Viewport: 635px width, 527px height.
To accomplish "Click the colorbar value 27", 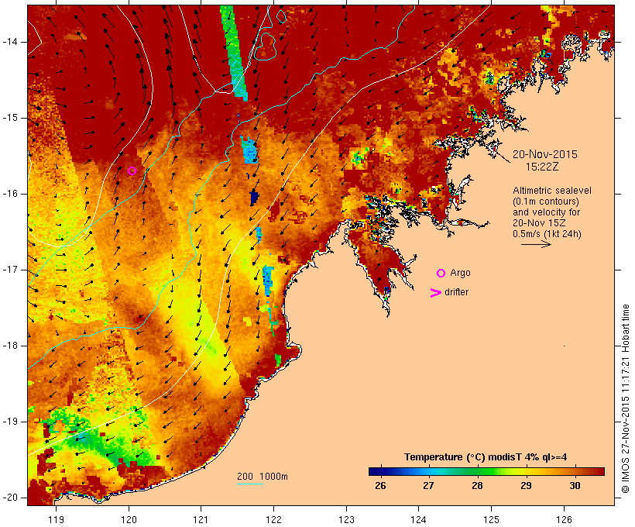I will pos(429,486).
